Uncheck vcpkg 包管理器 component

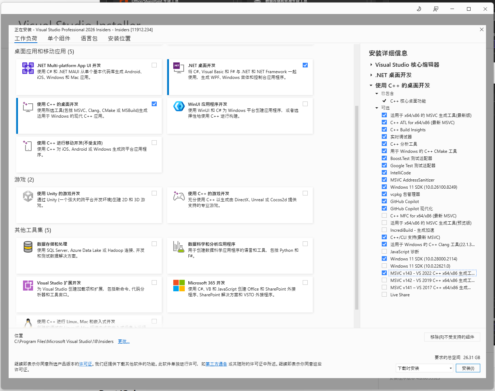pos(384,194)
